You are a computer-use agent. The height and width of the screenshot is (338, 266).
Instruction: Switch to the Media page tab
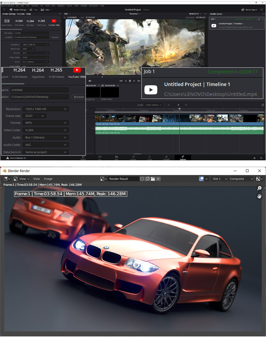click(x=83, y=158)
